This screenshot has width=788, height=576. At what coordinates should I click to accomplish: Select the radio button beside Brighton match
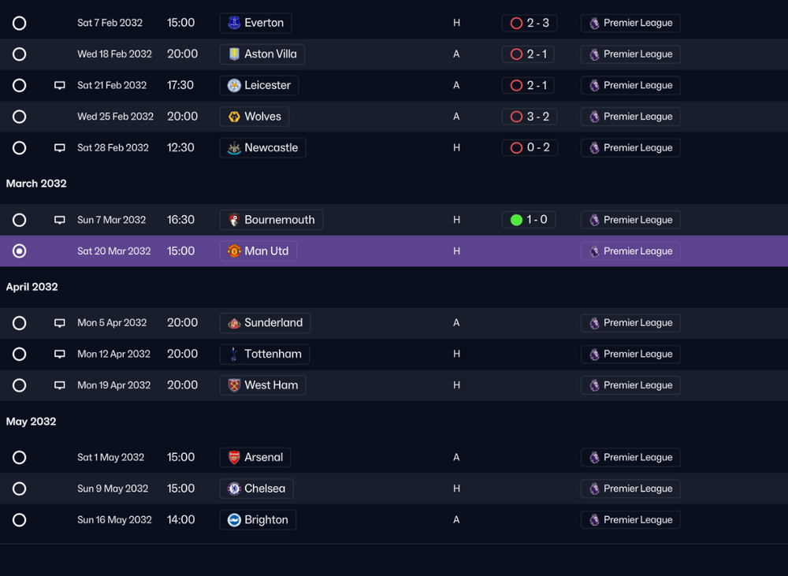(19, 520)
